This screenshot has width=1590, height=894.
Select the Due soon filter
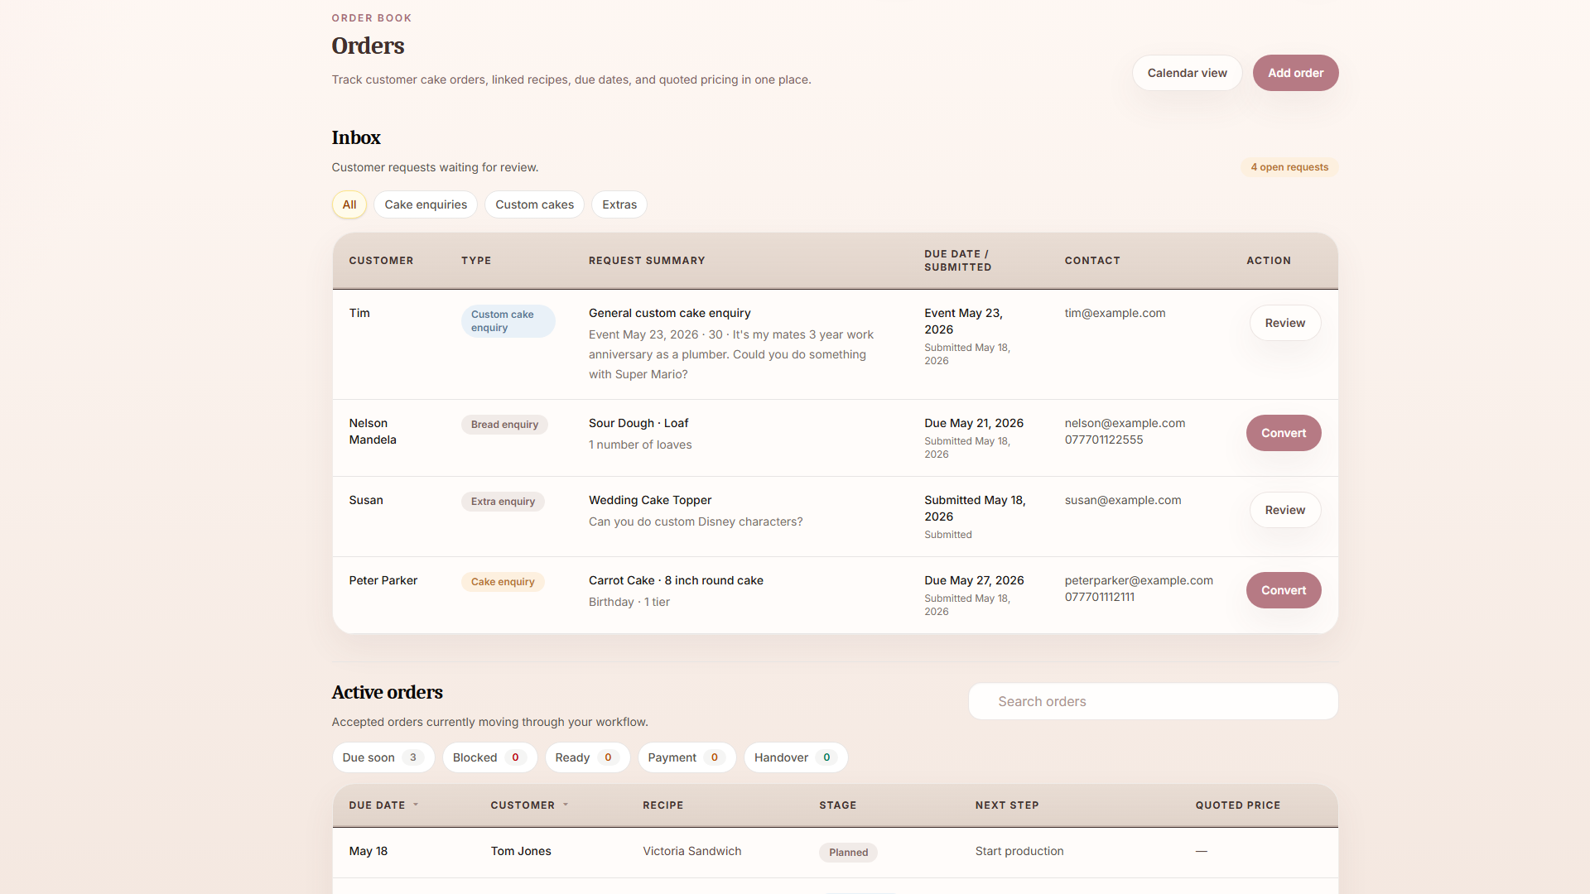pos(383,757)
